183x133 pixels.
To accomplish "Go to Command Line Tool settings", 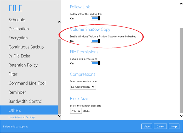I will (27, 83).
